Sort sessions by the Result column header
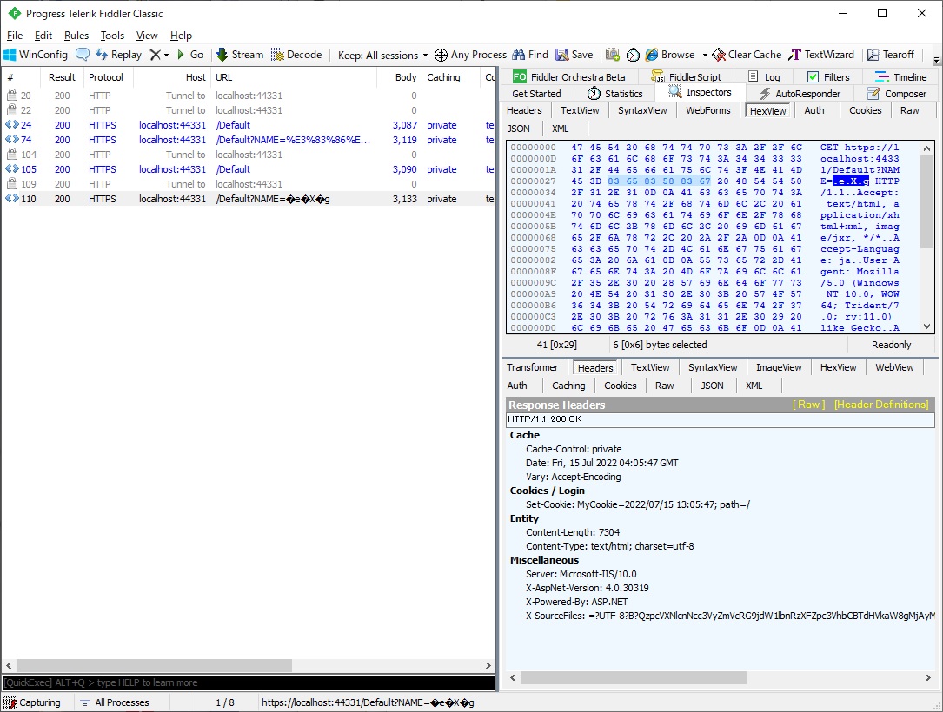 pyautogui.click(x=62, y=77)
